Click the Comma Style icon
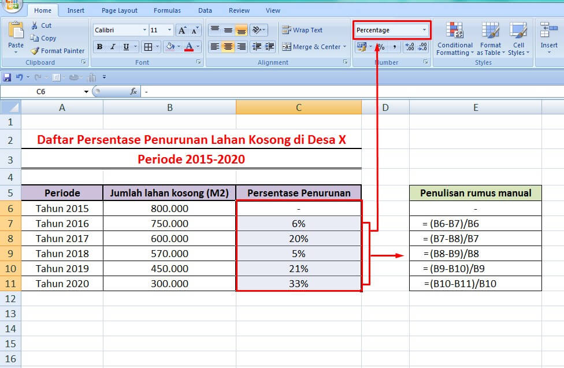Viewport: 564px width, 368px height. (x=395, y=46)
